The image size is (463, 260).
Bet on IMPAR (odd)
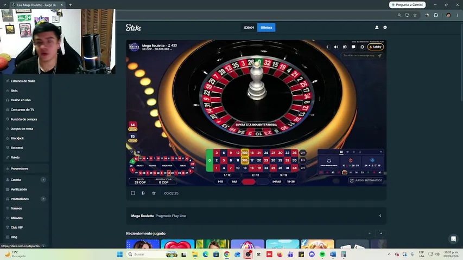coord(277,181)
